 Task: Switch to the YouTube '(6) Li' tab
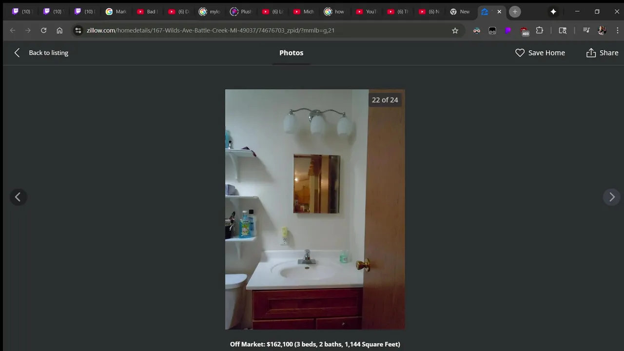[x=273, y=12]
